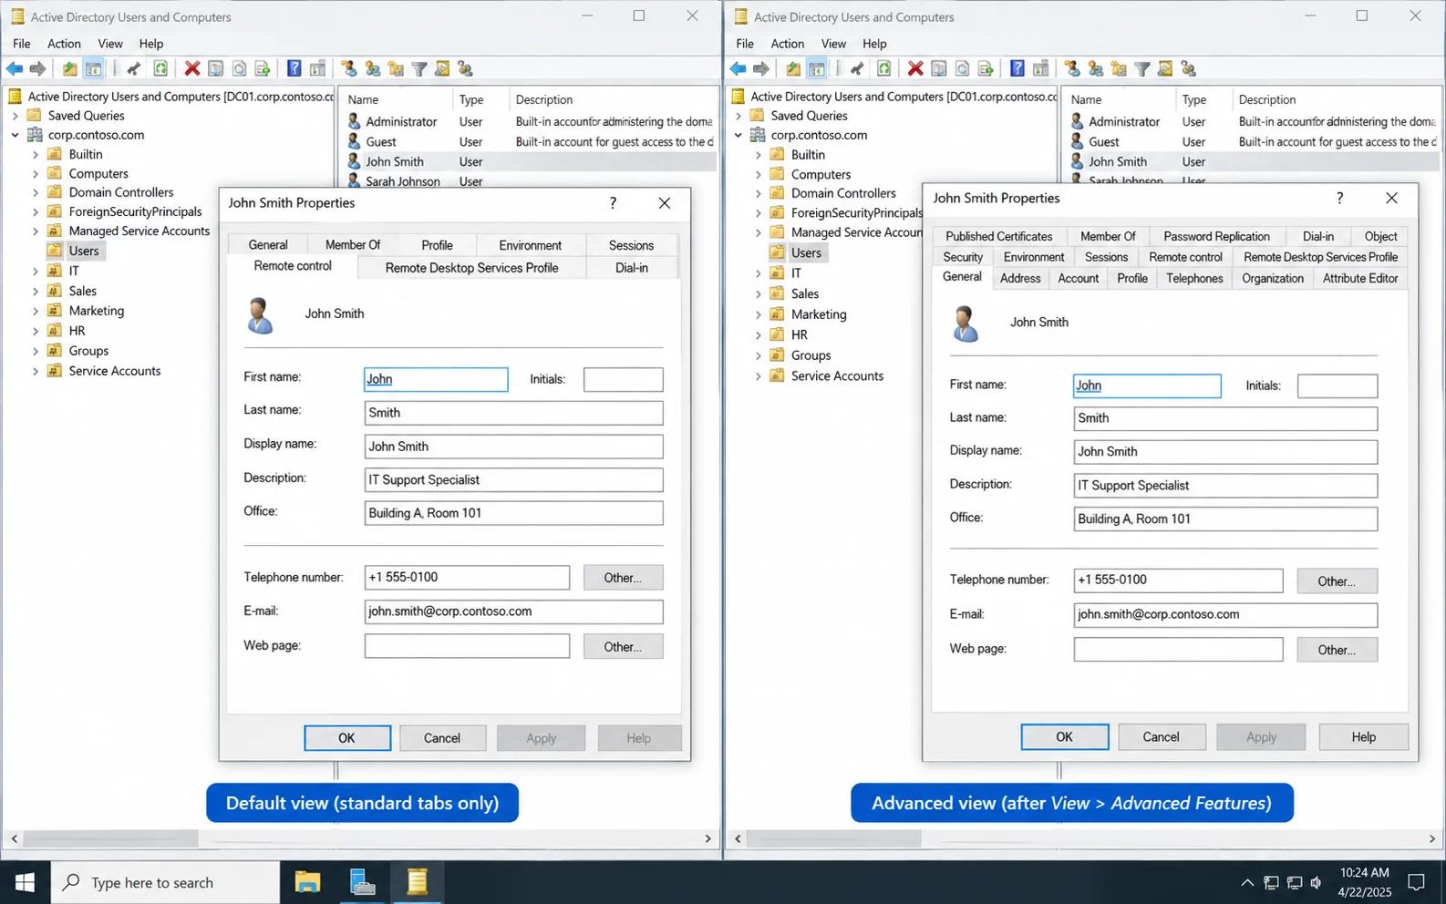The height and width of the screenshot is (904, 1446).
Task: Toggle the Show/Hide console tree icon in the Advanced view toolbar
Action: tap(817, 68)
